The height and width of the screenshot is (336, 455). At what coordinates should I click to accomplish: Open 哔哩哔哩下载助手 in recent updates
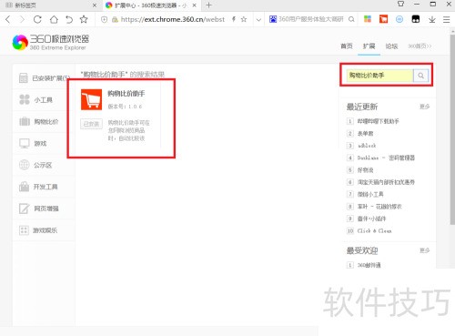tap(379, 121)
